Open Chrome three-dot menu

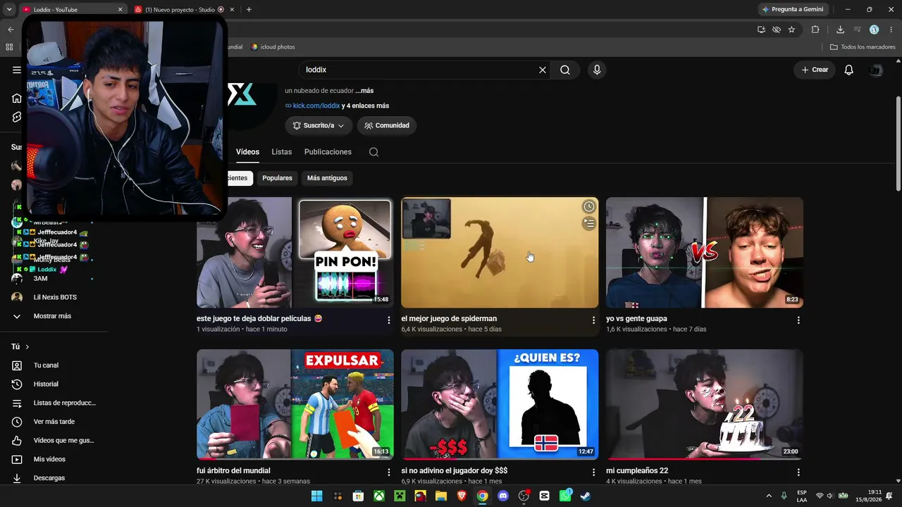click(x=891, y=30)
